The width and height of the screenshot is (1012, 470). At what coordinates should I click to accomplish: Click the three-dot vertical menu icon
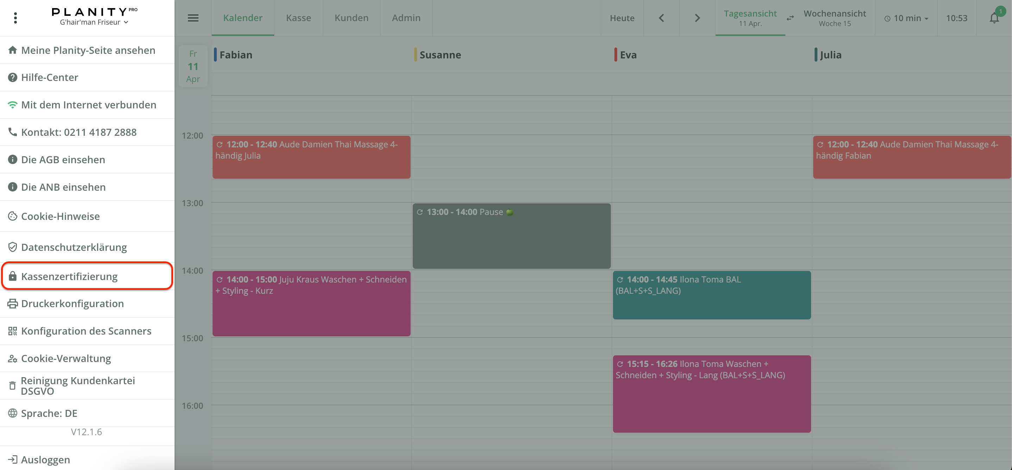click(15, 18)
